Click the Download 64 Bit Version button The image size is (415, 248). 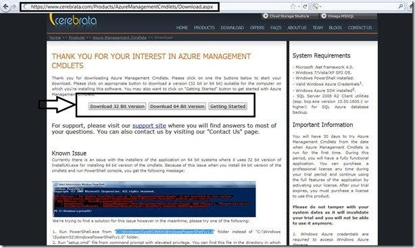pos(177,106)
